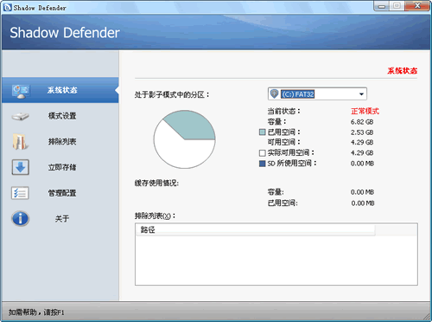This screenshot has height=322, width=432.
Task: Click the shield icon in partition combo box
Action: tap(274, 93)
